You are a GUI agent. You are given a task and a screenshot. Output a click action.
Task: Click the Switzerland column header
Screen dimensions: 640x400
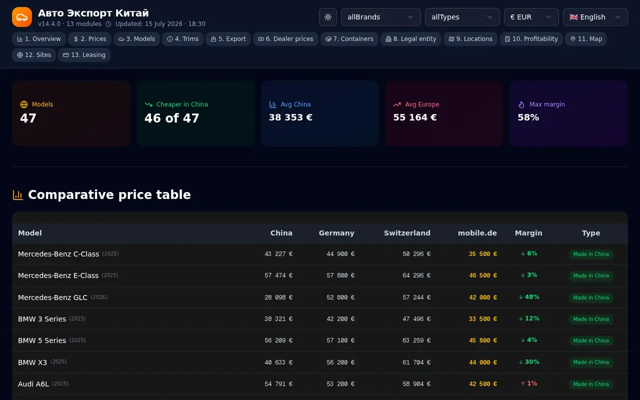407,233
